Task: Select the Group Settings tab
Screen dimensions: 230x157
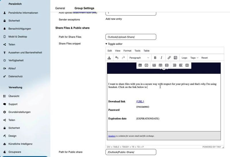Action: point(84,8)
